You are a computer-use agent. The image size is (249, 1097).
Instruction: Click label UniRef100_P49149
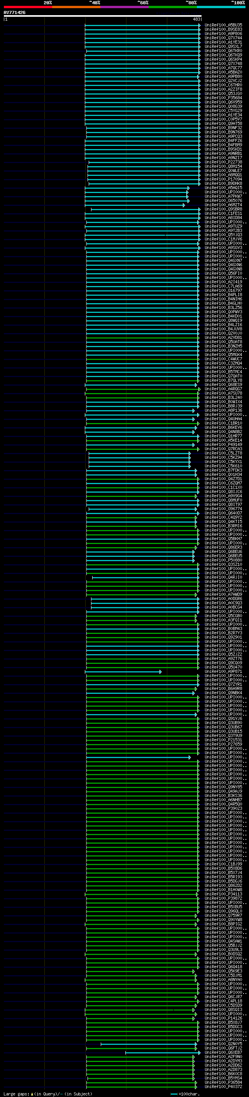point(223,444)
